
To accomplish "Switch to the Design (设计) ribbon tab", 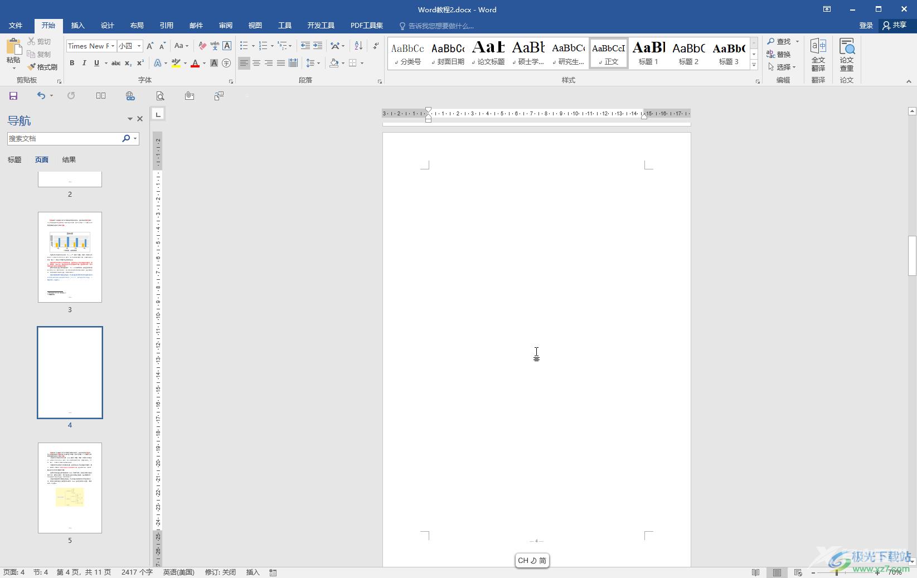I will (x=108, y=26).
